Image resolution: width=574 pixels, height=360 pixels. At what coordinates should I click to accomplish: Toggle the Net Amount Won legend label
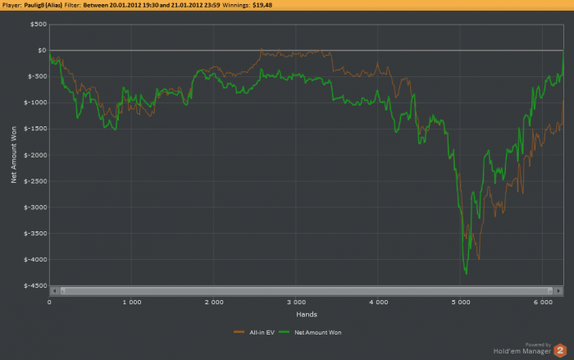coord(318,333)
